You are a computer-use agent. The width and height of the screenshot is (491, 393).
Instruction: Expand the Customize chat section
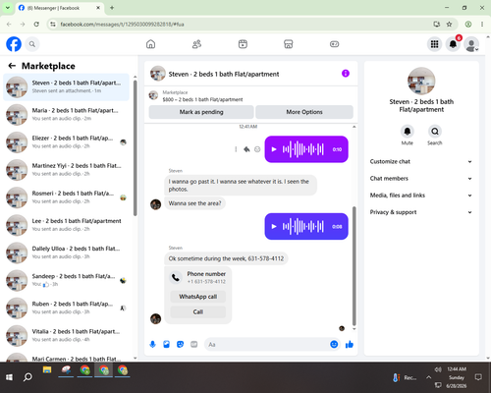point(421,161)
